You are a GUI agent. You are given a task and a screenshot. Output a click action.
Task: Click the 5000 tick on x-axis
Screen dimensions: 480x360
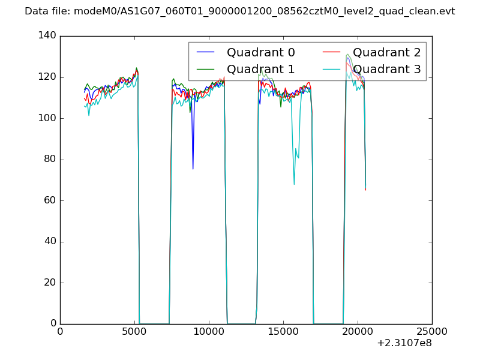[x=134, y=332]
